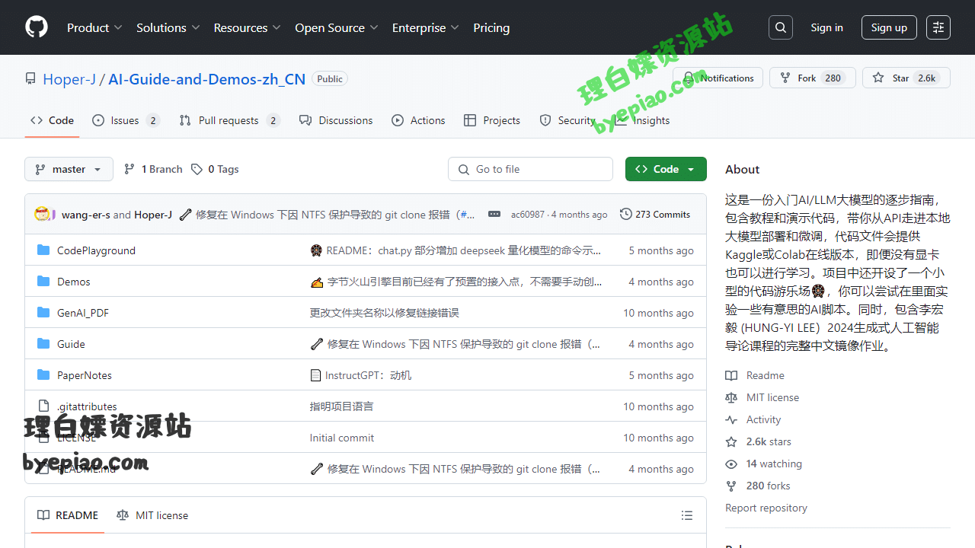Screen dimensions: 975x548
Task: Click the Readme book icon in About
Action: (731, 375)
